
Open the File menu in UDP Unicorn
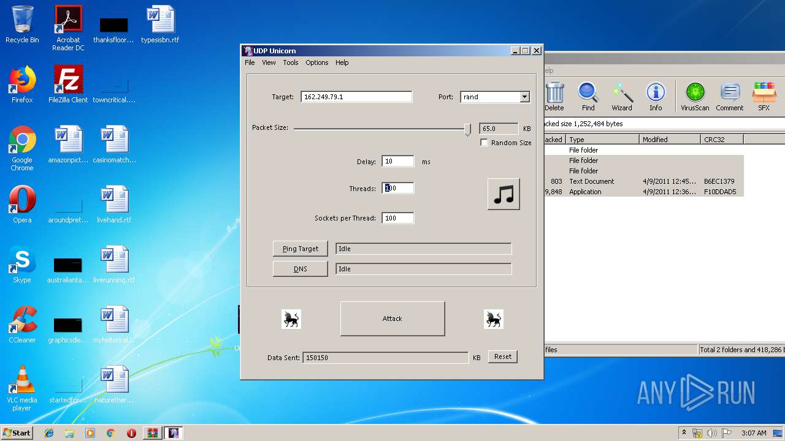[250, 62]
